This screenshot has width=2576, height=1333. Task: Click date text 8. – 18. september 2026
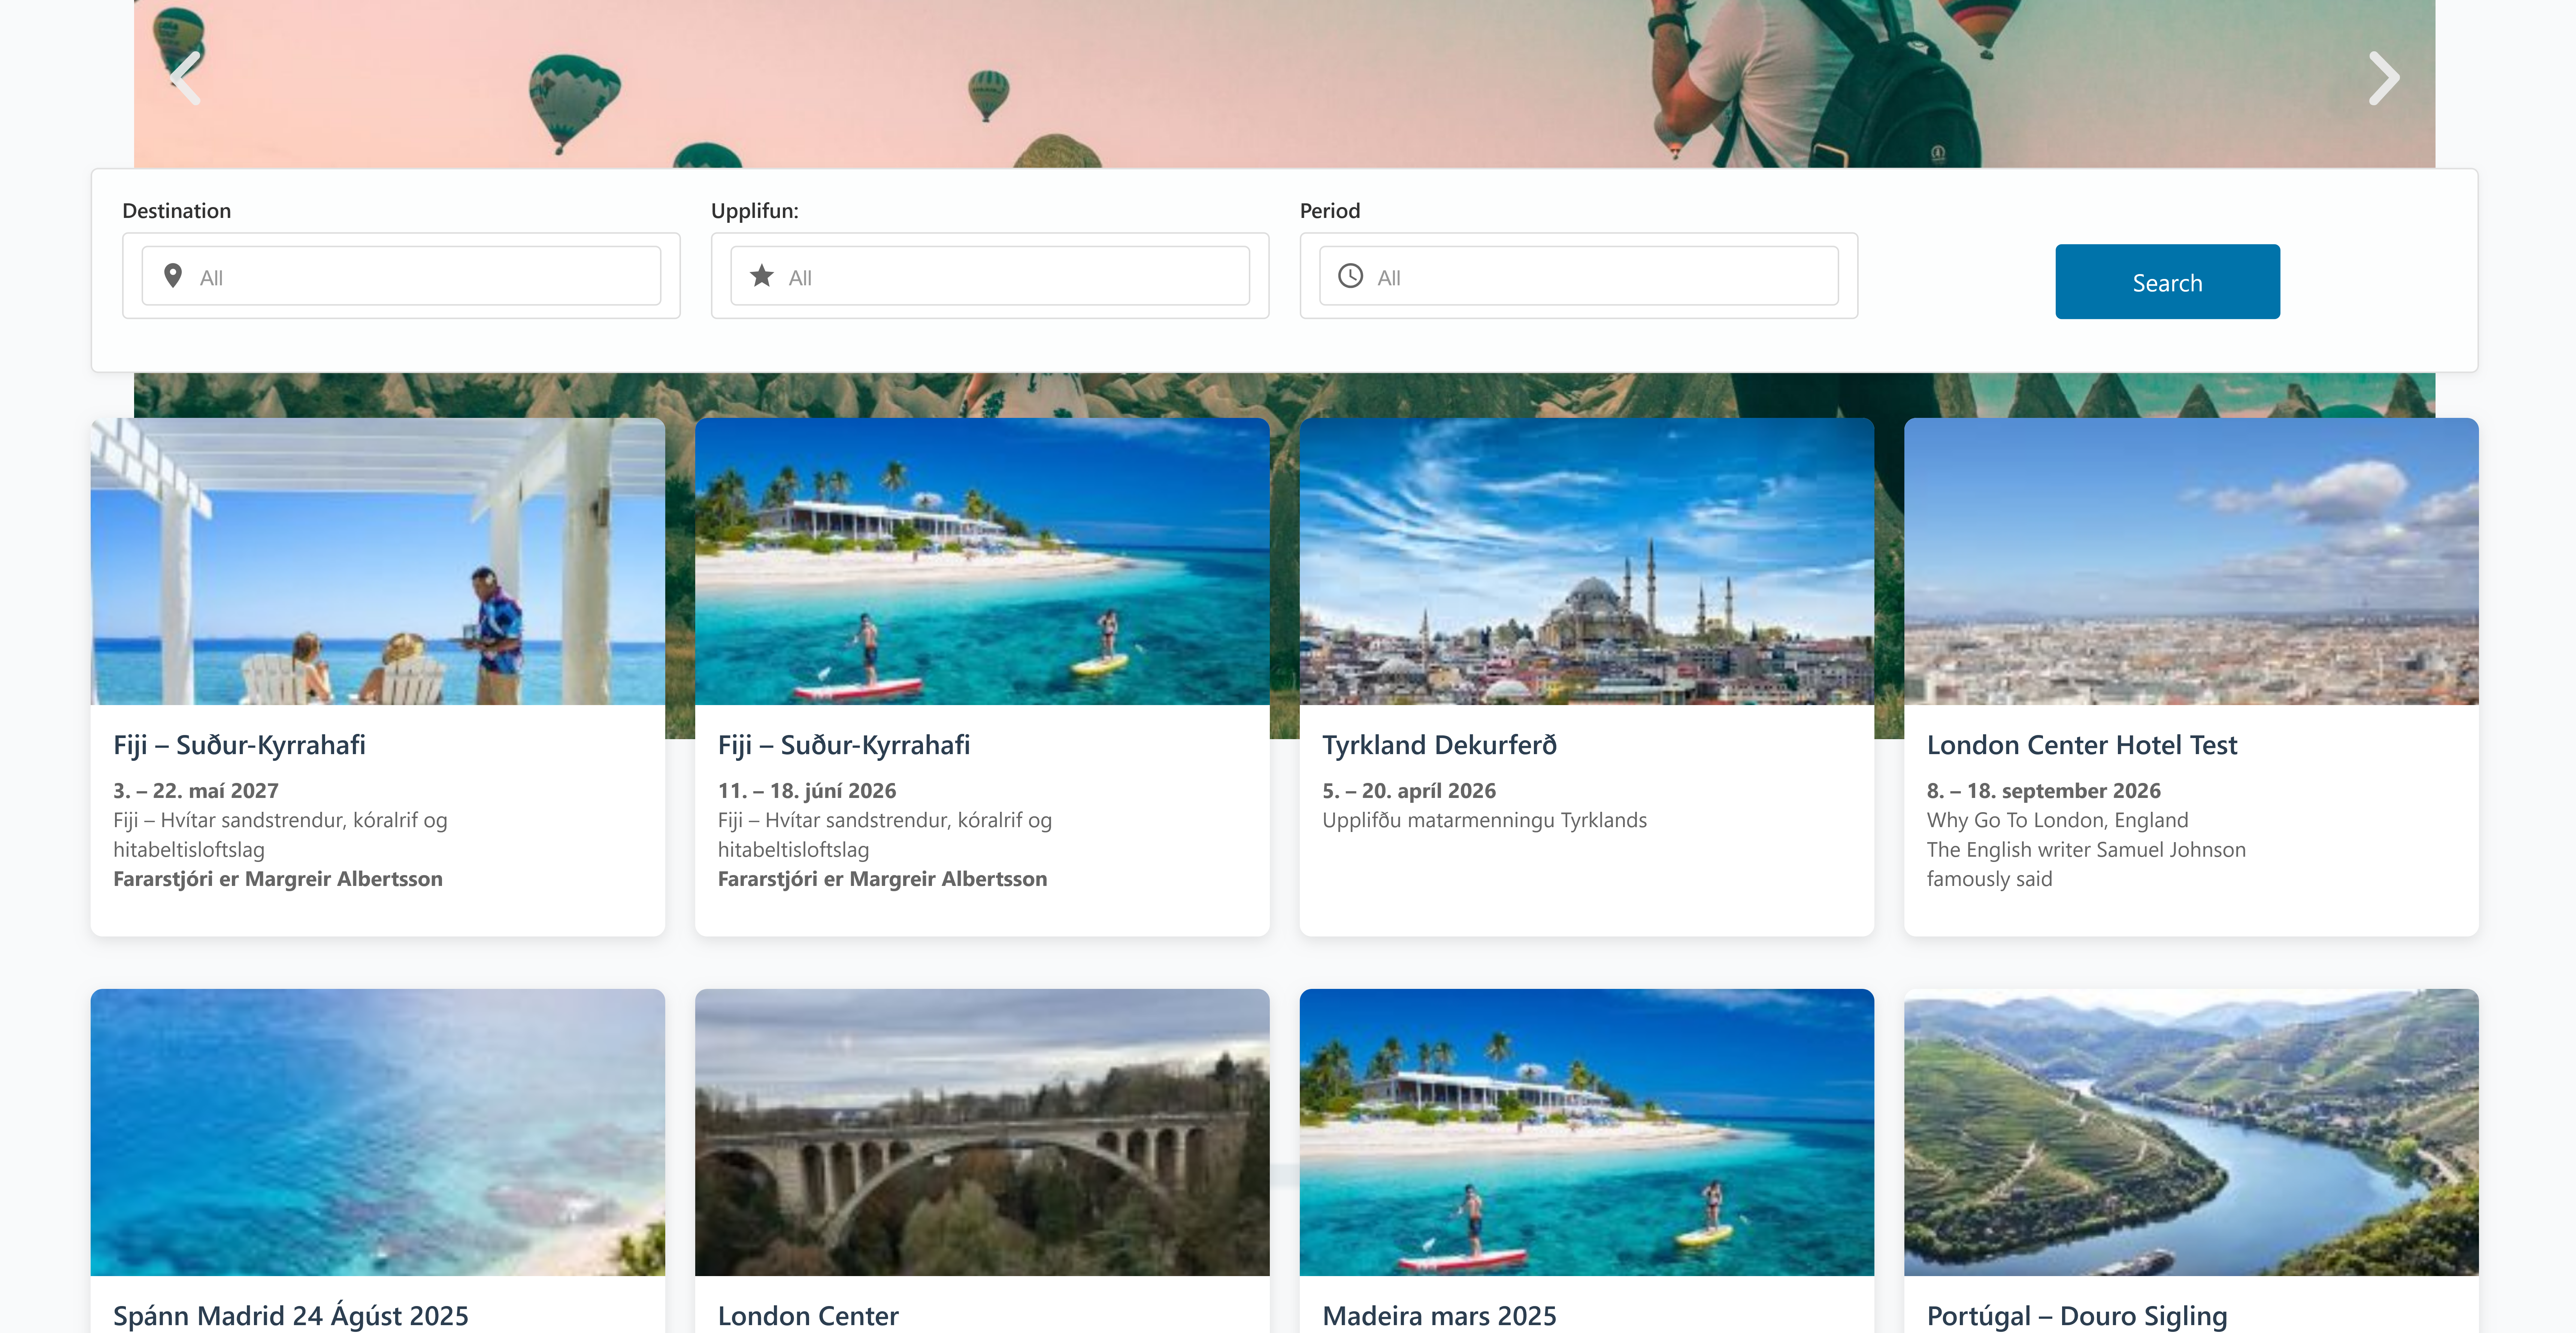coord(2044,790)
